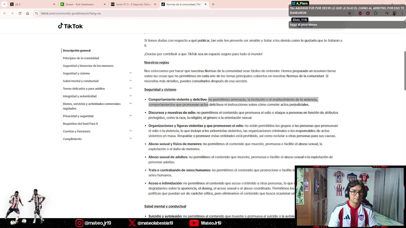The image size is (406, 228).
Task: Open Integridad y autenticidad sidebar item
Action: [x=80, y=96]
